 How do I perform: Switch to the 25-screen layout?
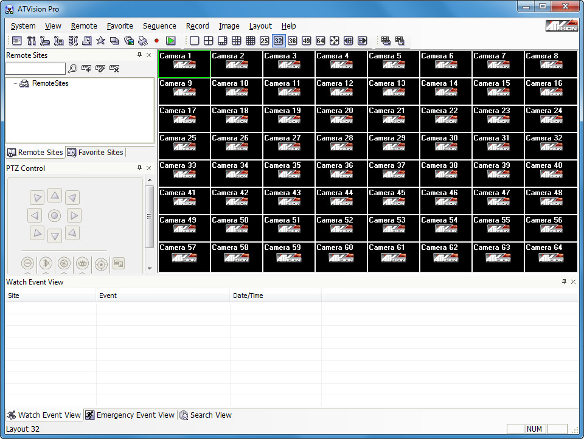263,41
